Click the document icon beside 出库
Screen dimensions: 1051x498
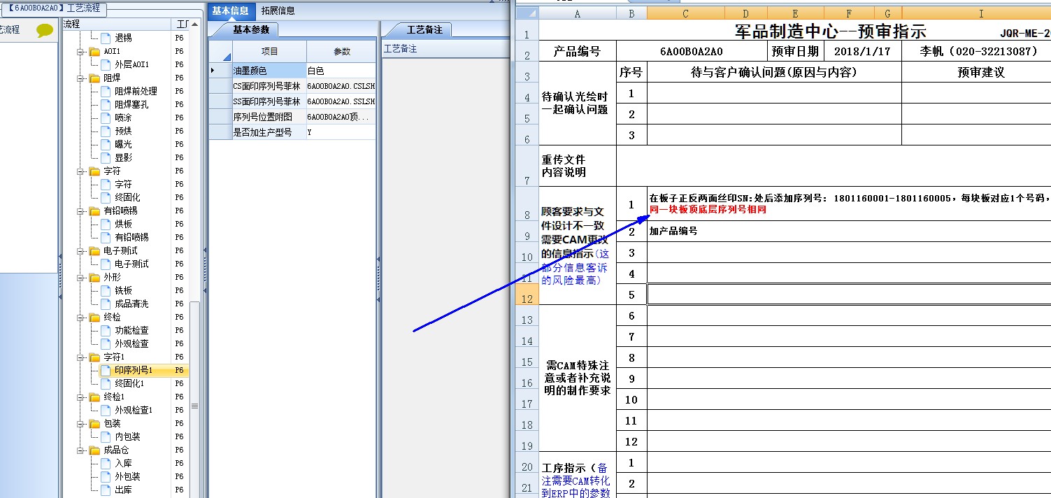106,490
